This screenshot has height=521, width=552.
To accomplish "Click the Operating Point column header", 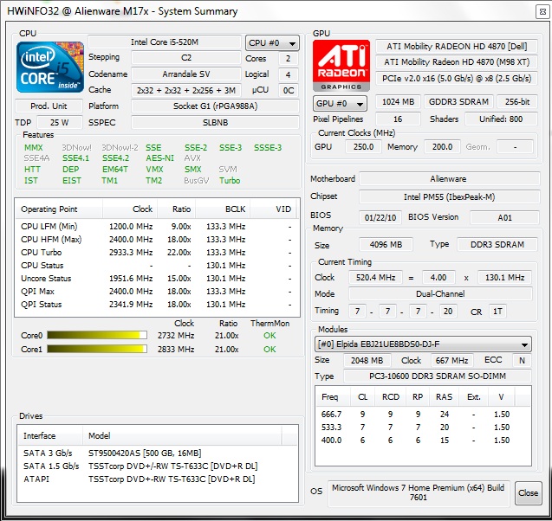I will [59, 209].
